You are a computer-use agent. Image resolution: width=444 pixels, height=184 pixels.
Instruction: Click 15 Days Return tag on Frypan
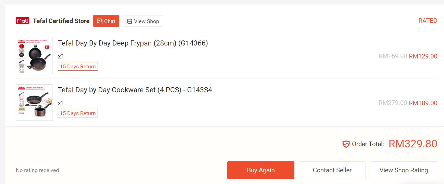(x=78, y=67)
